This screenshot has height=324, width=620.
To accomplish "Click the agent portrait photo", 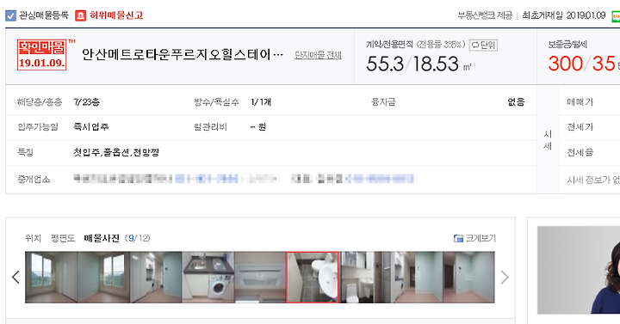I will [x=579, y=270].
